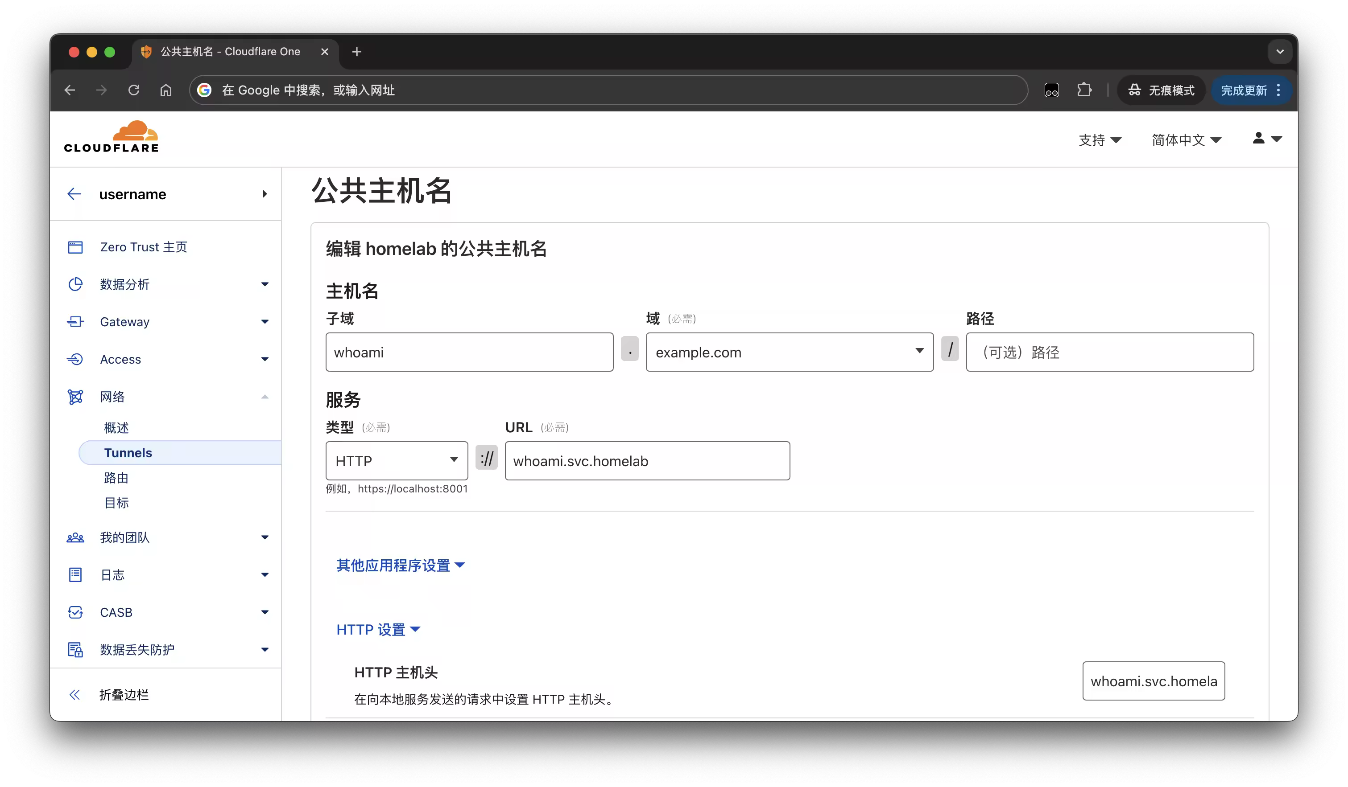
Task: Click the browser home icon
Action: 166,90
